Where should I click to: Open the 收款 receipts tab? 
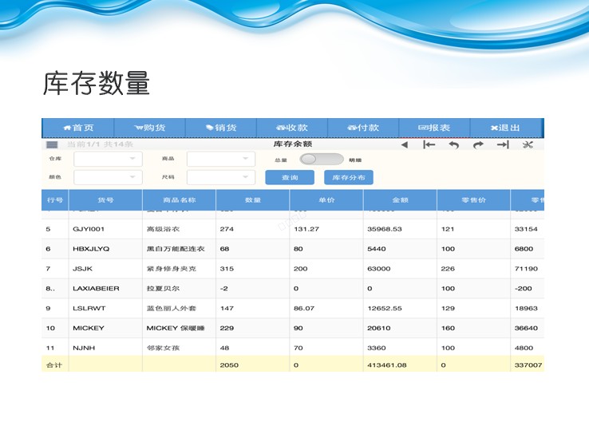tap(292, 128)
